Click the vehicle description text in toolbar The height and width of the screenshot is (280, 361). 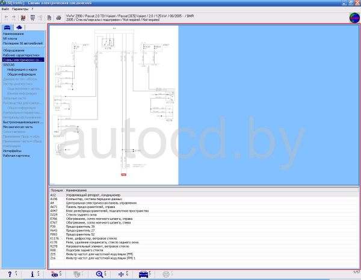(x=130, y=18)
